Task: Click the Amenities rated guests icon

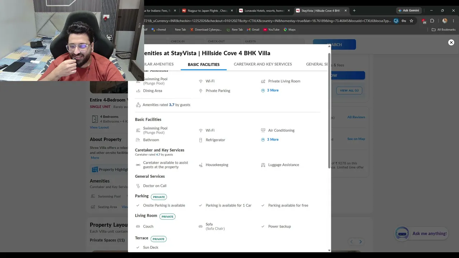Action: tap(138, 105)
